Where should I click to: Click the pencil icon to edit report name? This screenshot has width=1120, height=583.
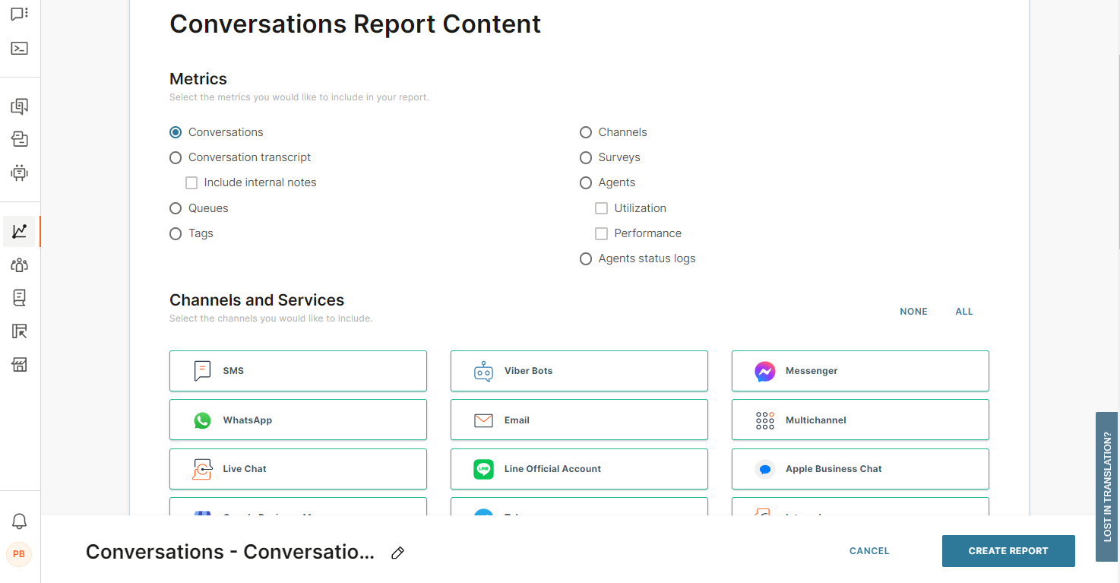tap(397, 553)
